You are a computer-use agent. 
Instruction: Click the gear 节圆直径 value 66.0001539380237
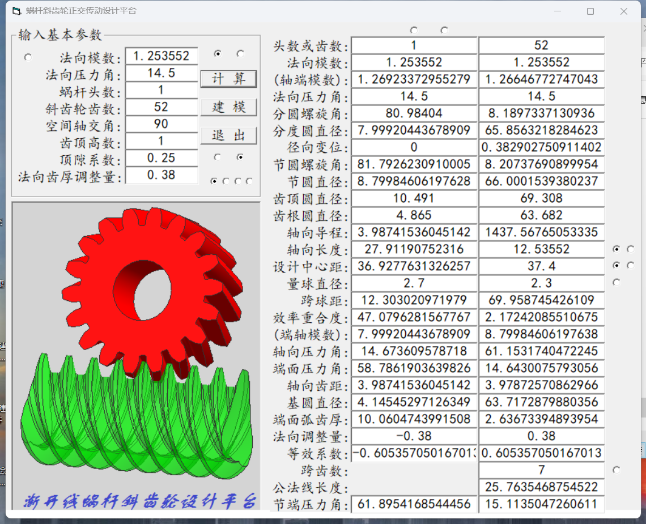(541, 181)
